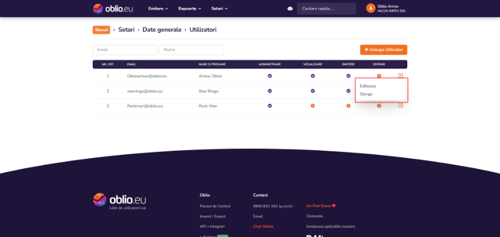Click Arrow Oblio's administrare checkmark icon
Image resolution: width=500 pixels, height=237 pixels.
coord(270,76)
